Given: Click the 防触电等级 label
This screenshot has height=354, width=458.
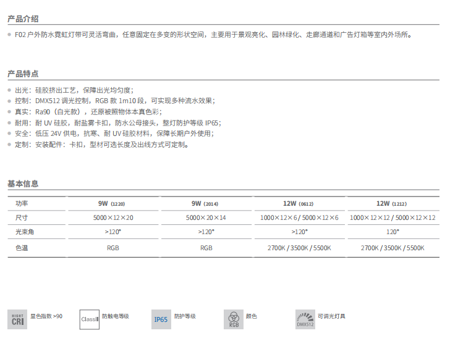Looking at the screenshot, I should tap(116, 316).
